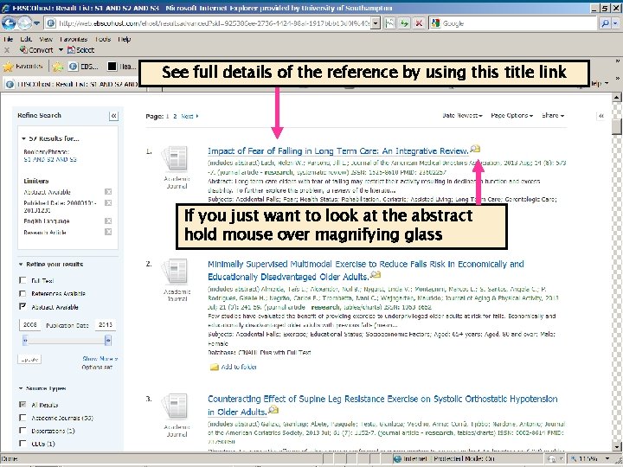
Task: Open the Date Newest sort dropdown
Action: (x=462, y=116)
